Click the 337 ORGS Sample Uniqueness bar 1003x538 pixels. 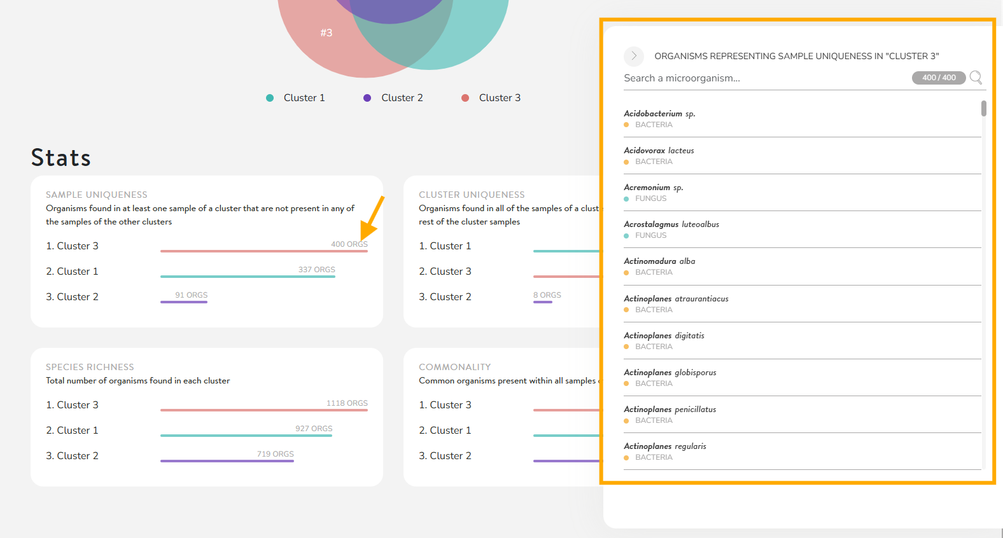tap(248, 276)
